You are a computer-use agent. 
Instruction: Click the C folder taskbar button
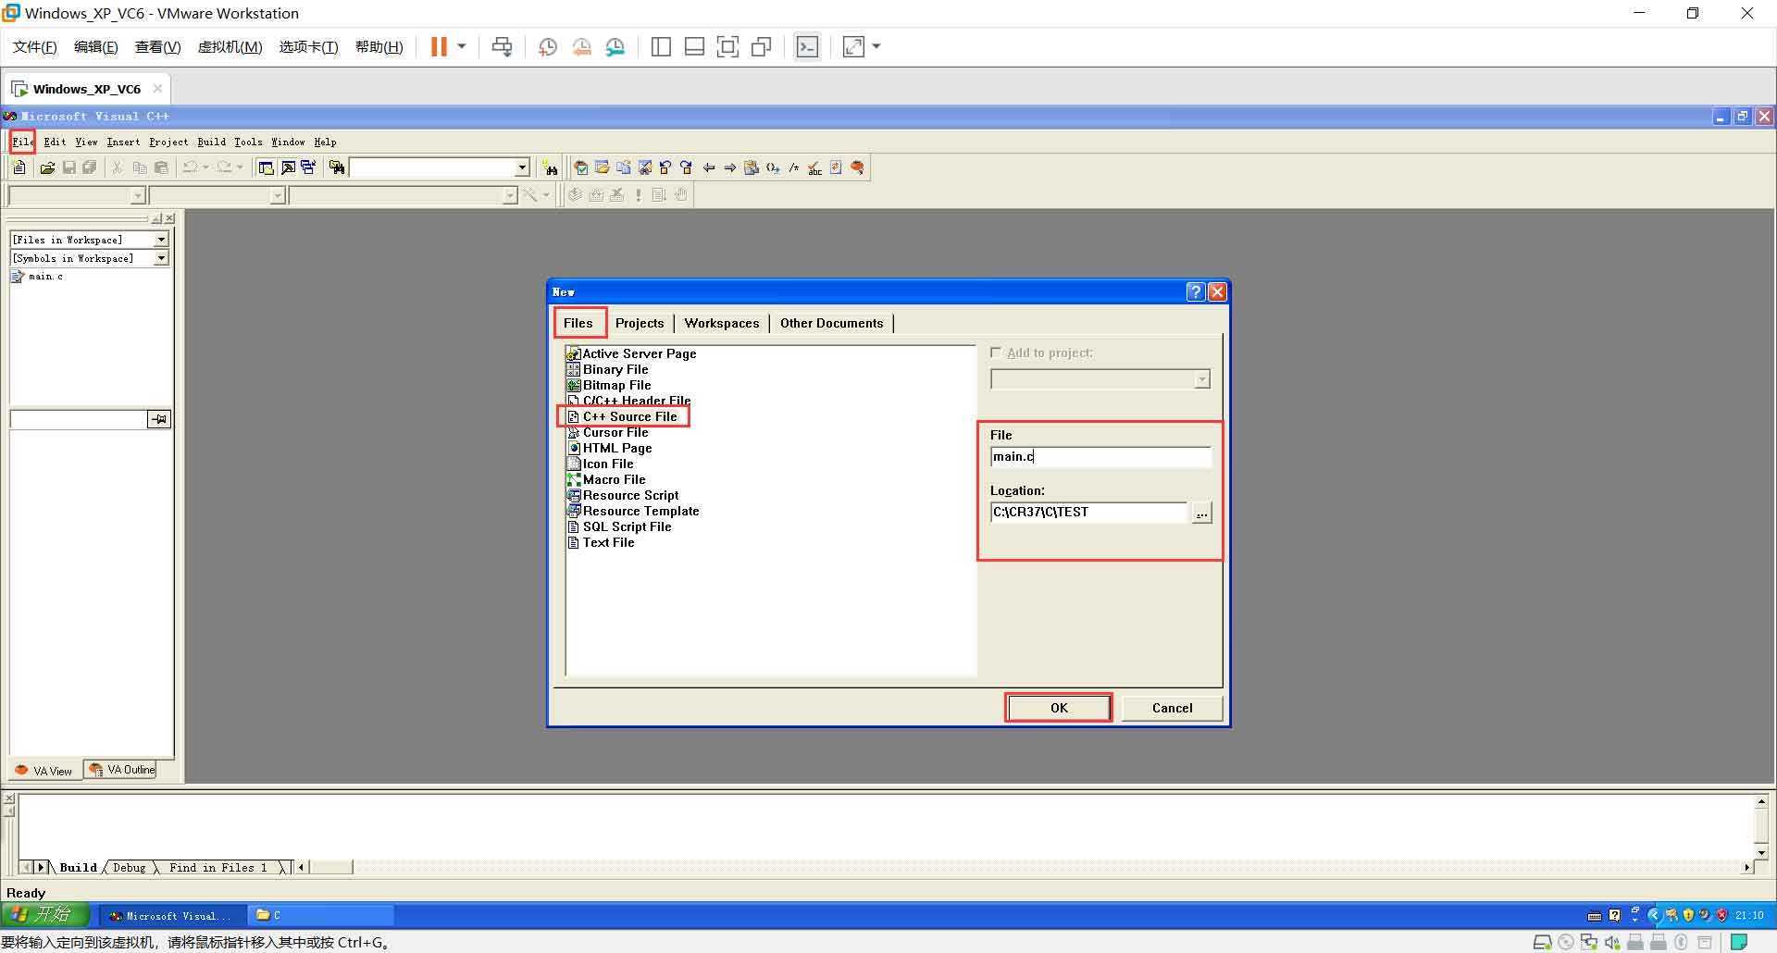coord(321,915)
